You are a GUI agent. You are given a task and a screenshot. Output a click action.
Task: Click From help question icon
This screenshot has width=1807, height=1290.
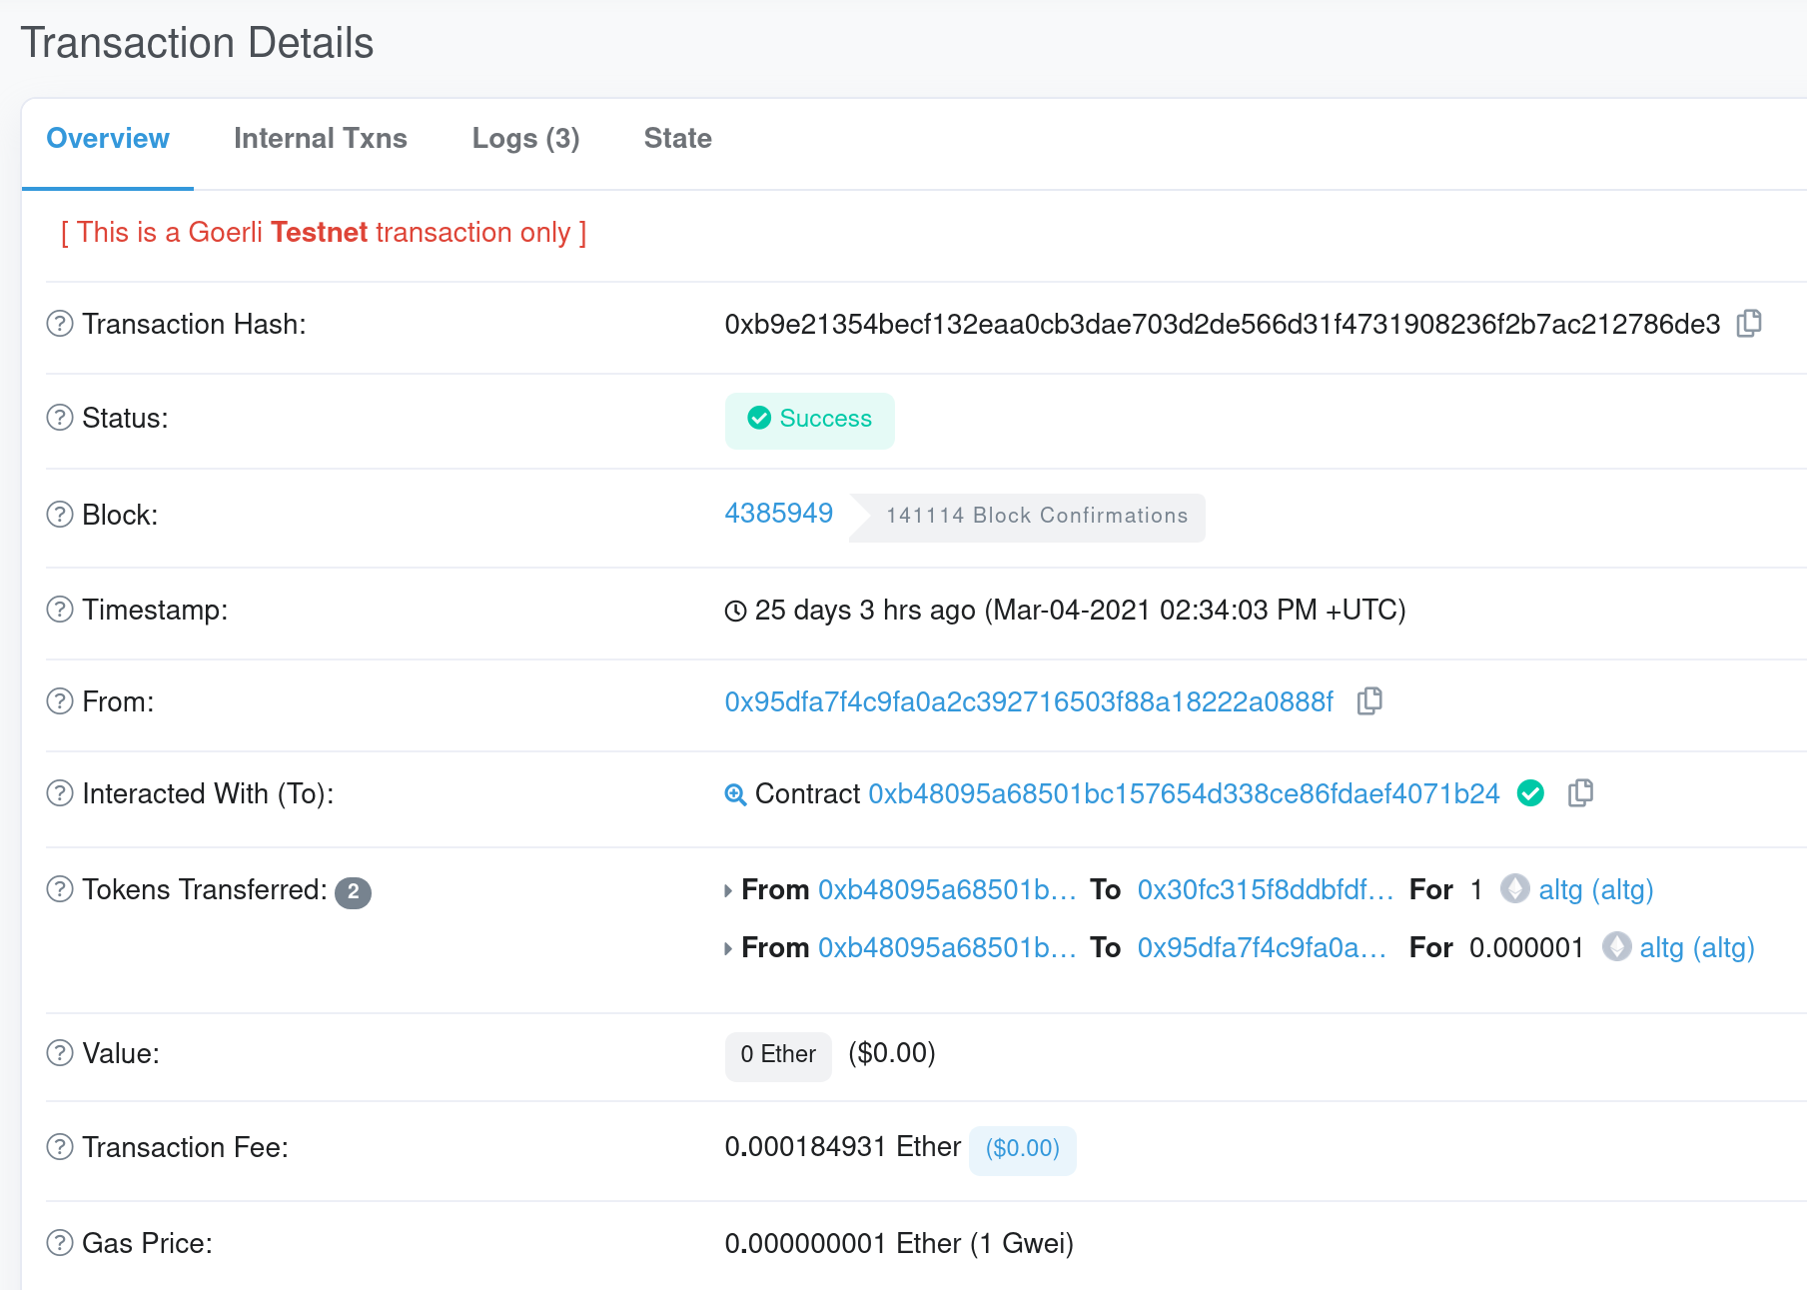coord(60,701)
